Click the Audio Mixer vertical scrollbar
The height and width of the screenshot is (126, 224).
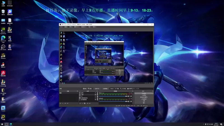[x=133, y=98]
